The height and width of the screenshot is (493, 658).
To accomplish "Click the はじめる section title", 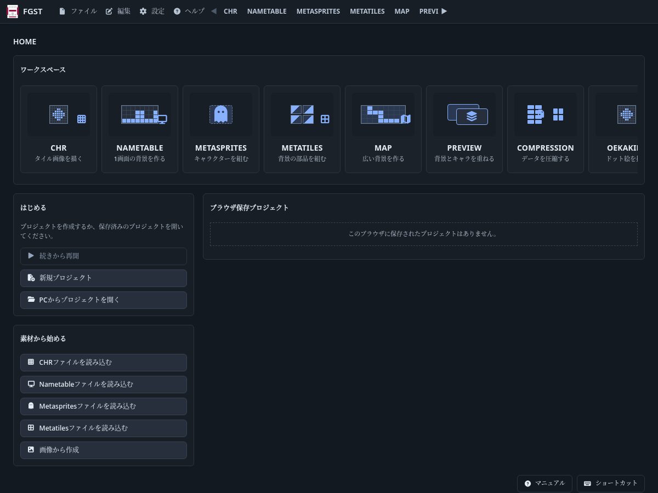I will [x=33, y=208].
